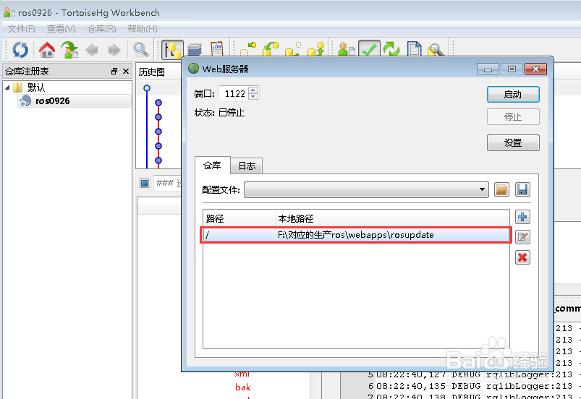This screenshot has height=399, width=581.
Task: Add a repository path with plus icon
Action: click(522, 217)
